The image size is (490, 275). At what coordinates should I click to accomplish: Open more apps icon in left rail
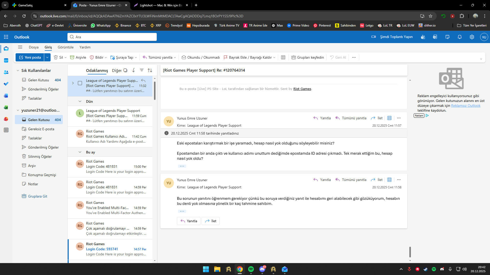6,130
